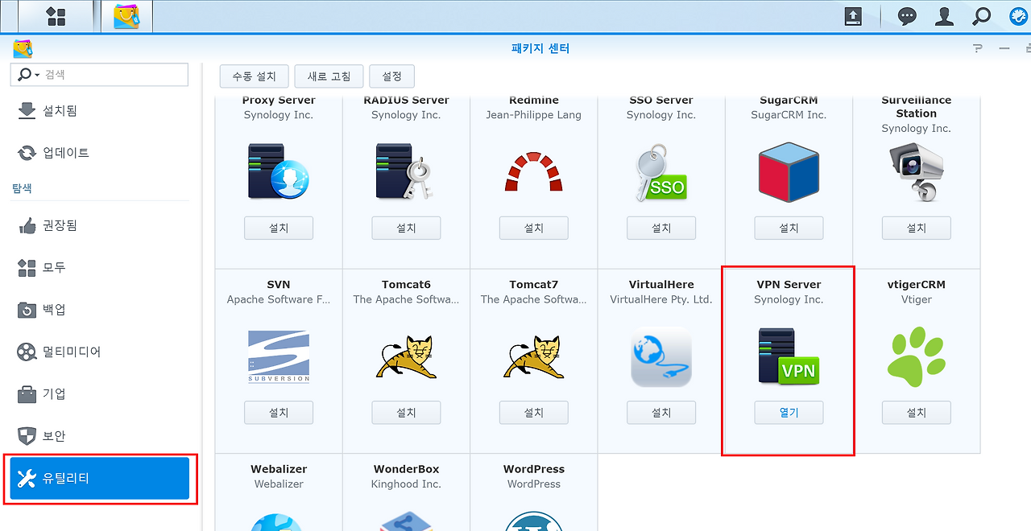Click the SVN Subversion icon
Viewport: 1031px width, 531px height.
278,356
